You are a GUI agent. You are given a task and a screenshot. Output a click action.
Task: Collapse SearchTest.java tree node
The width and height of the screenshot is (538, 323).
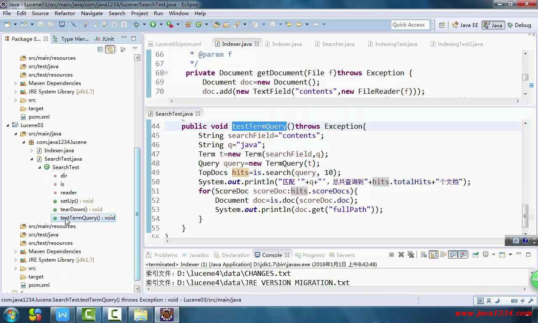(x=32, y=159)
